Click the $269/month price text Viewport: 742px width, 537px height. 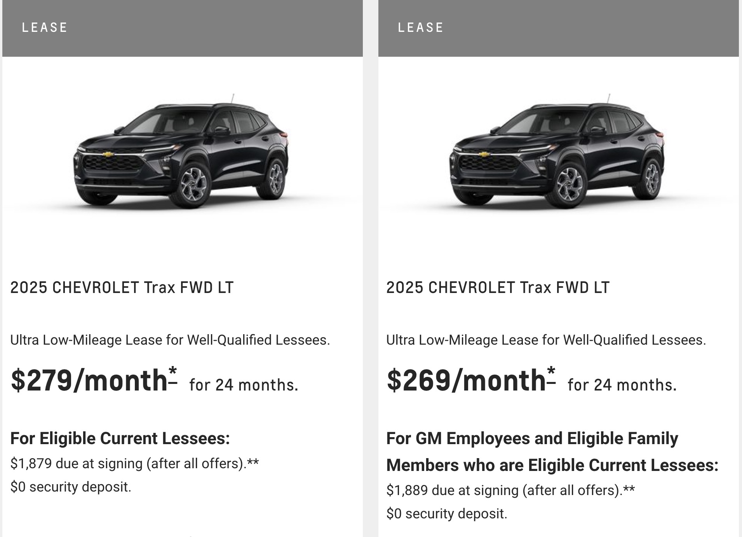click(x=466, y=380)
